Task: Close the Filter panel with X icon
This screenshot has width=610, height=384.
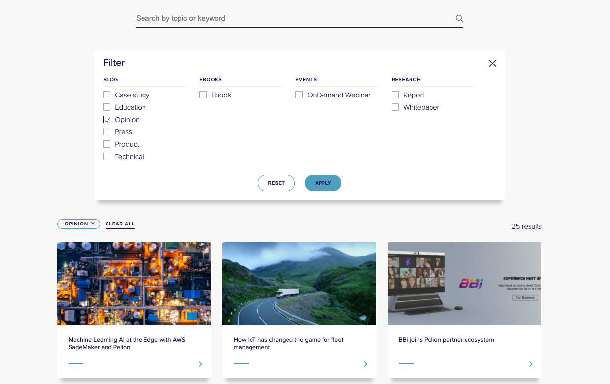Action: pos(492,63)
